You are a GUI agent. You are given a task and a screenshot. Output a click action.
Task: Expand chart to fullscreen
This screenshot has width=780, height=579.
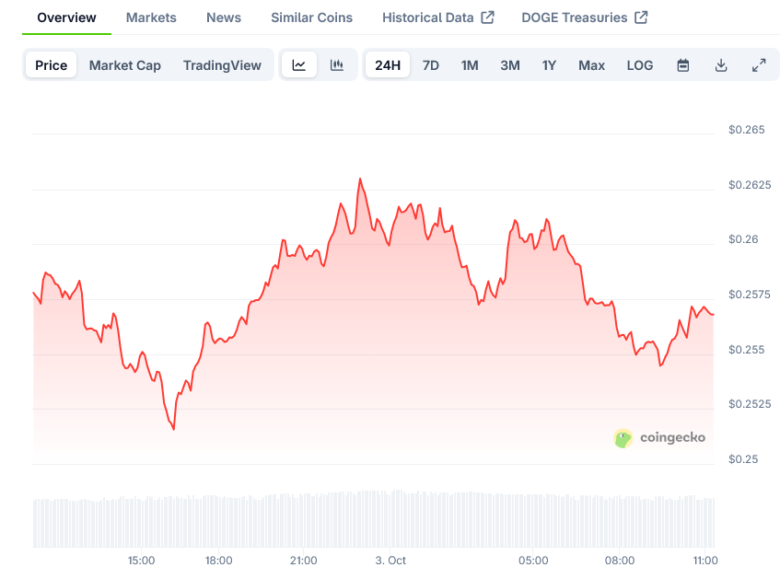(x=759, y=65)
